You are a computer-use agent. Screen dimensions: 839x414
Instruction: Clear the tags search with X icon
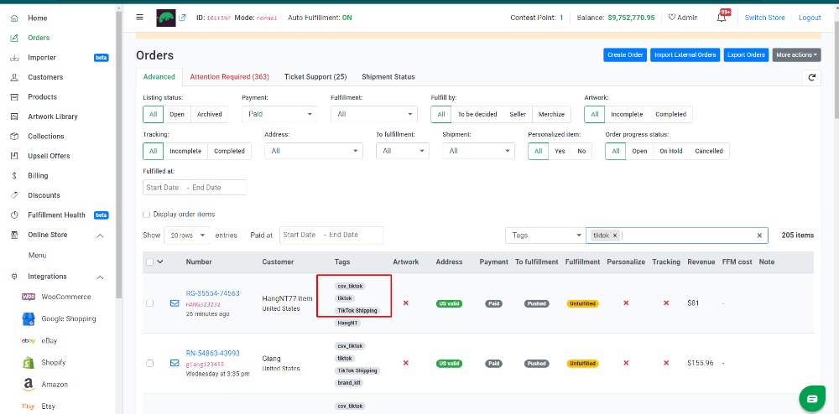pyautogui.click(x=759, y=235)
